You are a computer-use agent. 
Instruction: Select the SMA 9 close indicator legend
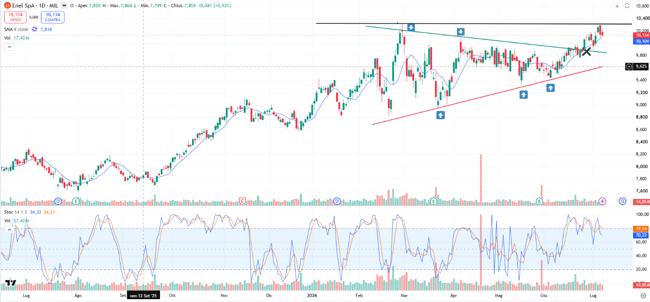(16, 29)
